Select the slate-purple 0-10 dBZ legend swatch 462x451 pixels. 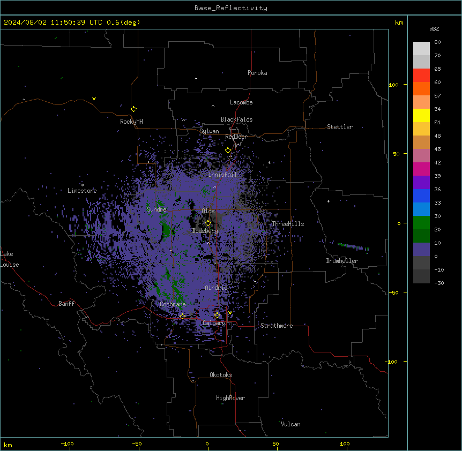point(421,250)
